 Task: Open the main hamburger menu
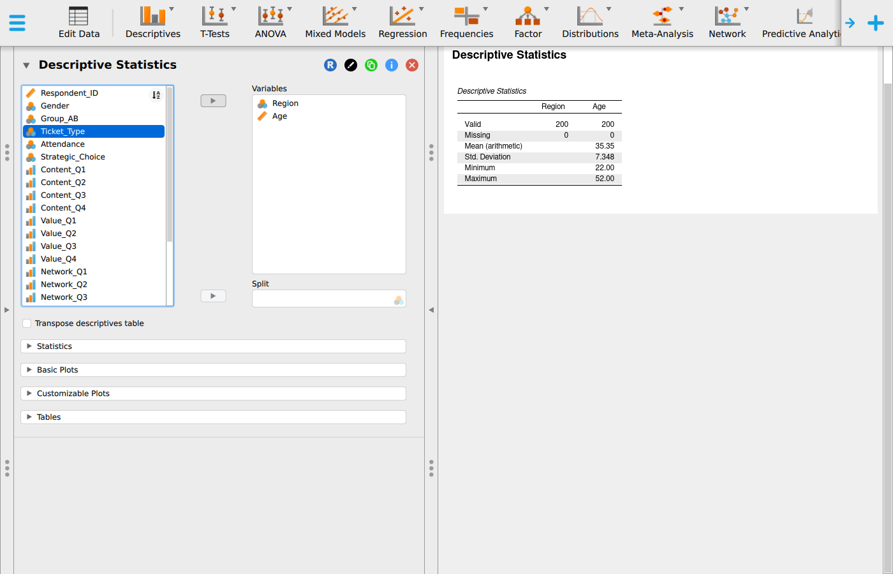tap(17, 23)
